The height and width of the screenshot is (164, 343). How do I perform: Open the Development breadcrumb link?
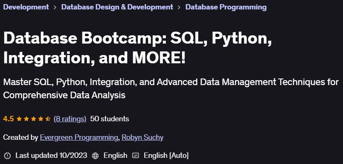coord(26,7)
